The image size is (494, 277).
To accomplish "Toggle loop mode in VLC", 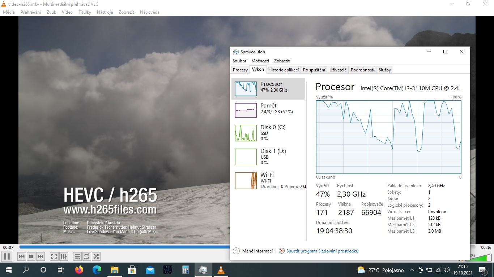I will point(87,256).
